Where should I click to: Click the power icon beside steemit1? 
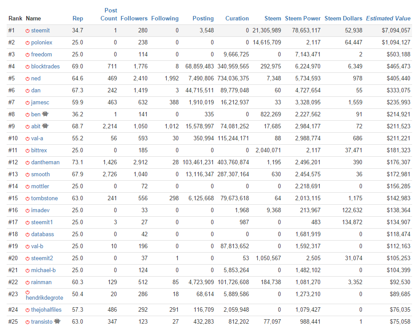pos(28,222)
